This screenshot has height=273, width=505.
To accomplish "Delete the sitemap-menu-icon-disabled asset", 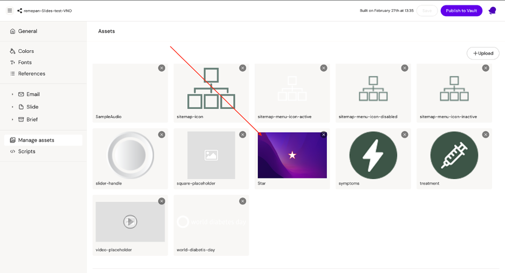I will click(x=405, y=68).
